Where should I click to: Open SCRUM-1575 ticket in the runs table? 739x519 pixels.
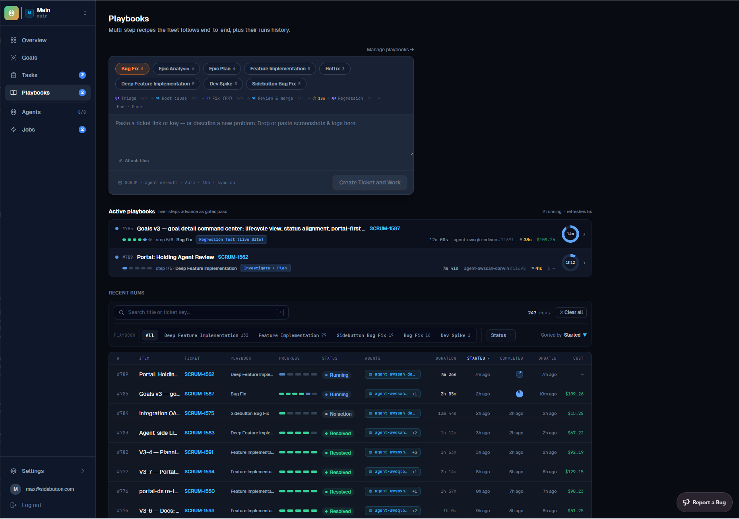199,413
